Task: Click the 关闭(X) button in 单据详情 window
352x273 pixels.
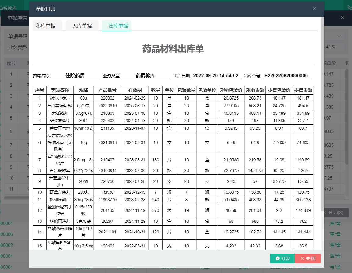Action: pyautogui.click(x=336, y=212)
